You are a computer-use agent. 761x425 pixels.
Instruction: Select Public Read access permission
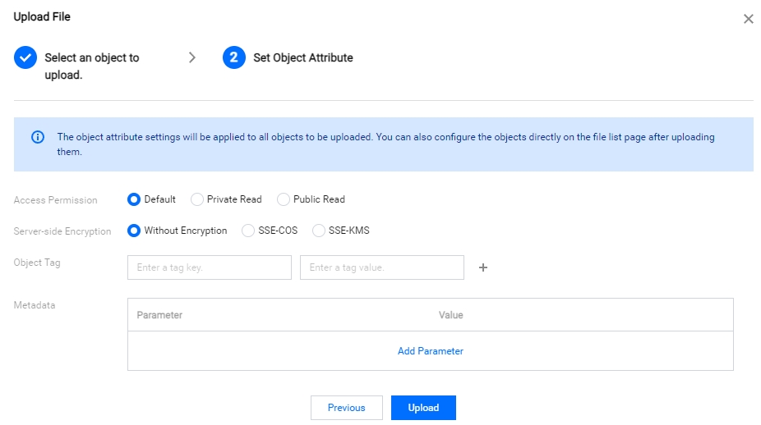click(283, 199)
